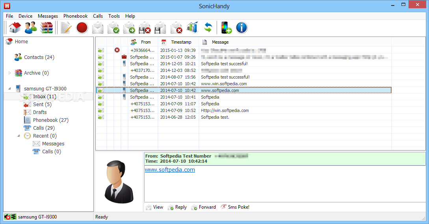Open Inbox (11) folder
Viewport: 429px width, 224px height.
click(x=45, y=97)
